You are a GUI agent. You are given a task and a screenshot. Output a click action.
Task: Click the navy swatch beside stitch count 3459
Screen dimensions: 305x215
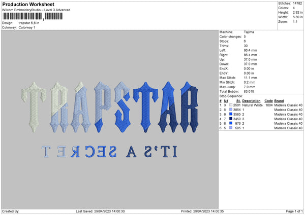point(231,119)
